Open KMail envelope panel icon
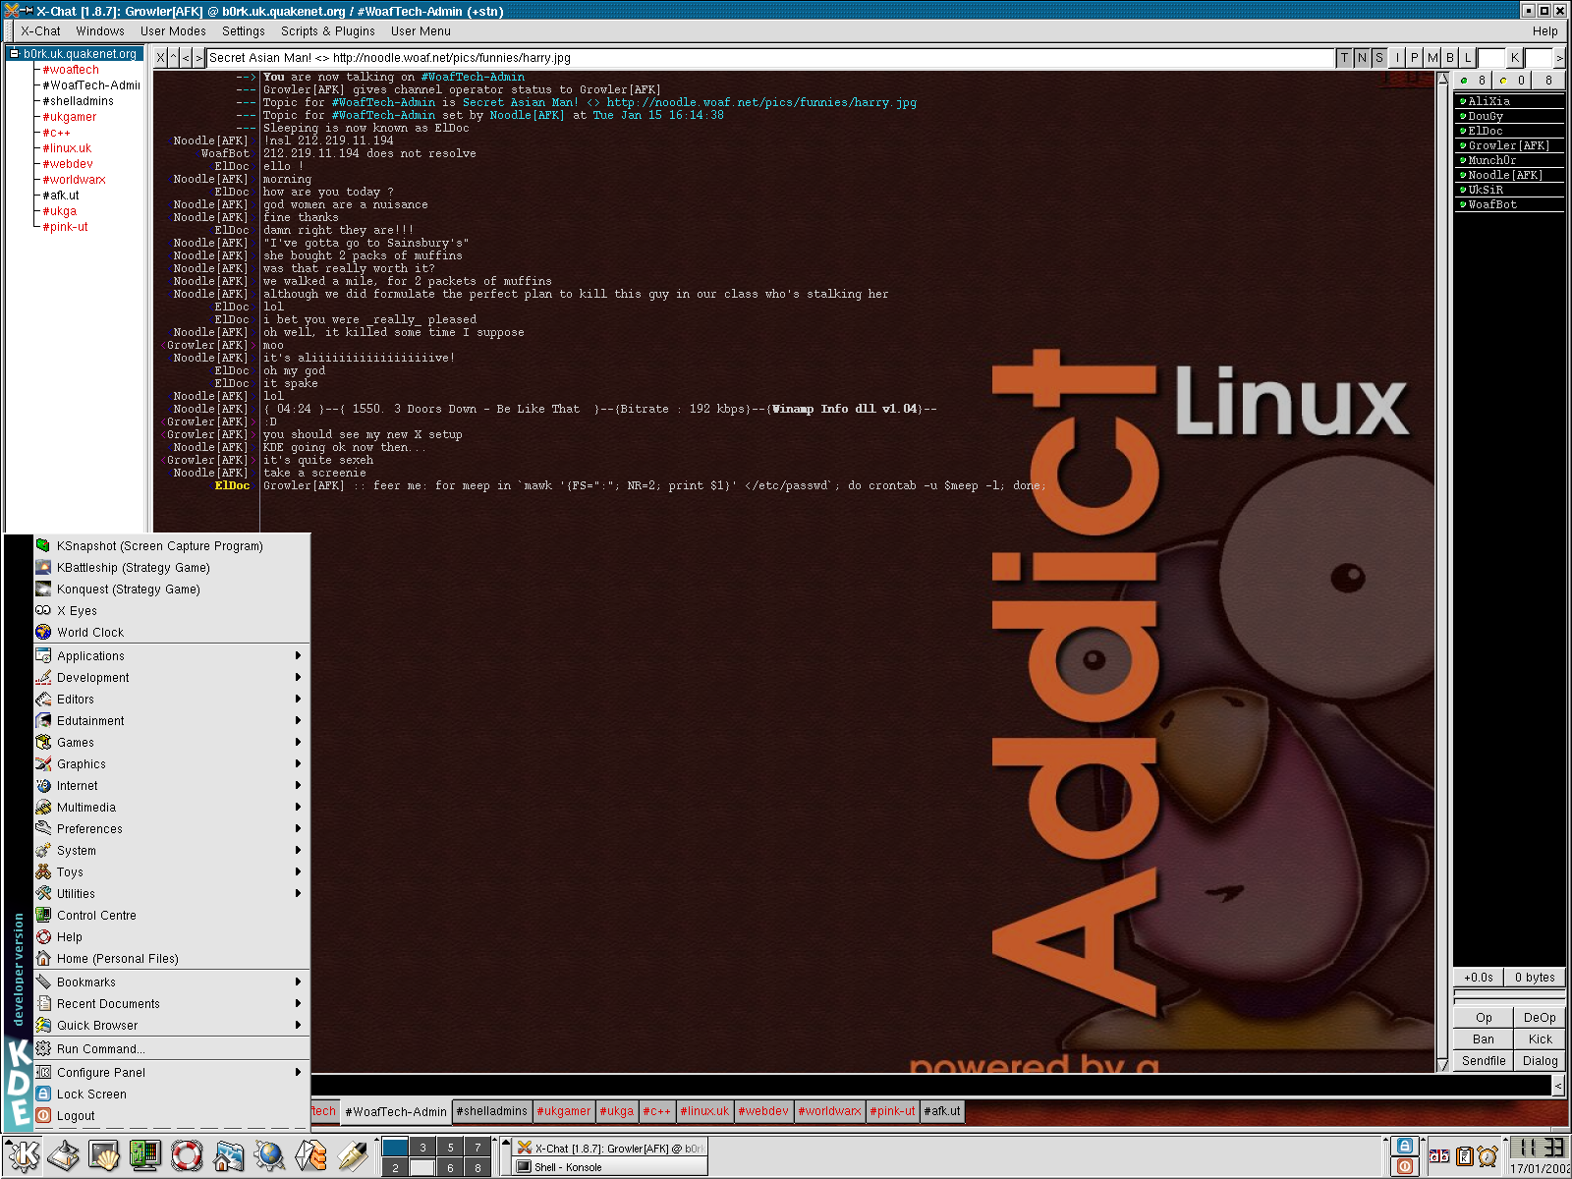Screen dimensions: 1572x1179 click(309, 1155)
